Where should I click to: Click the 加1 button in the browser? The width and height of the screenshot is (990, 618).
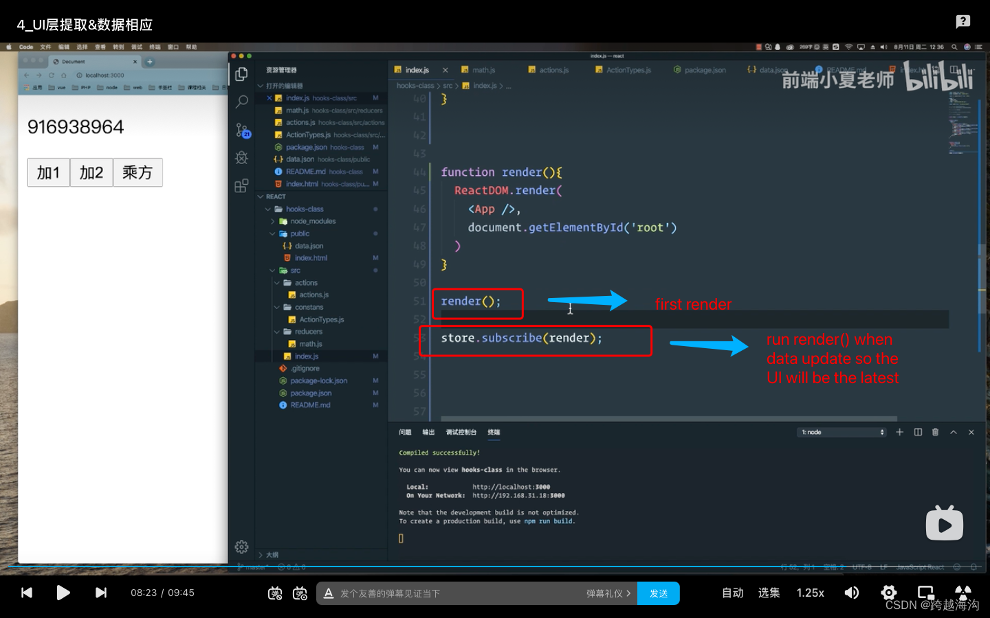point(48,172)
